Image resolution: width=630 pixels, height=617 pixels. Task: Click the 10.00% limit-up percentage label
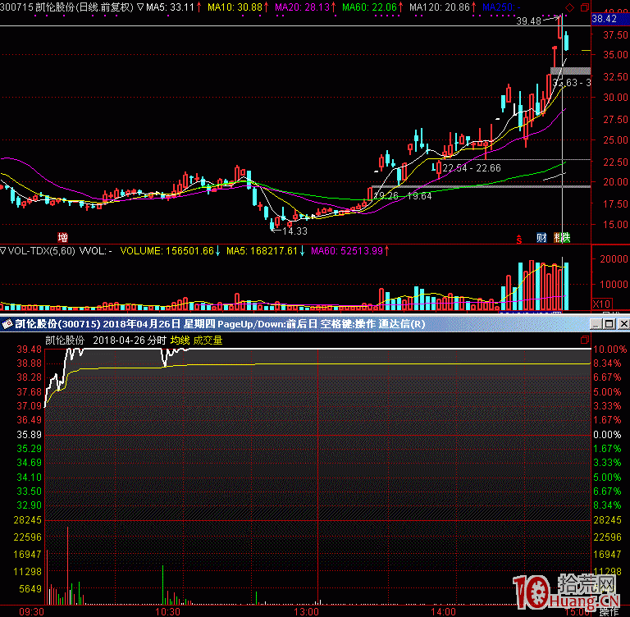pos(610,350)
